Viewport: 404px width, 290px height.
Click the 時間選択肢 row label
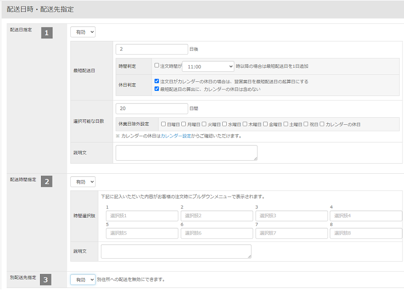click(84, 216)
